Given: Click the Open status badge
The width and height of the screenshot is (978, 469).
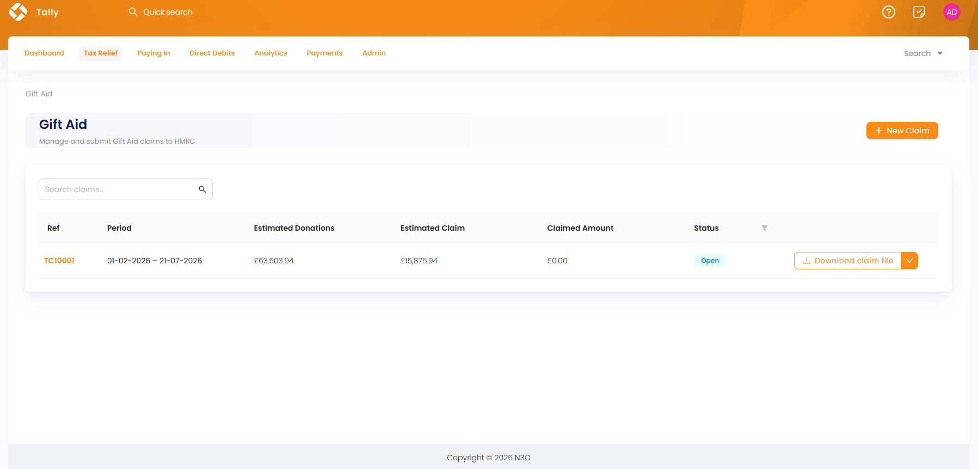Looking at the screenshot, I should pos(710,261).
